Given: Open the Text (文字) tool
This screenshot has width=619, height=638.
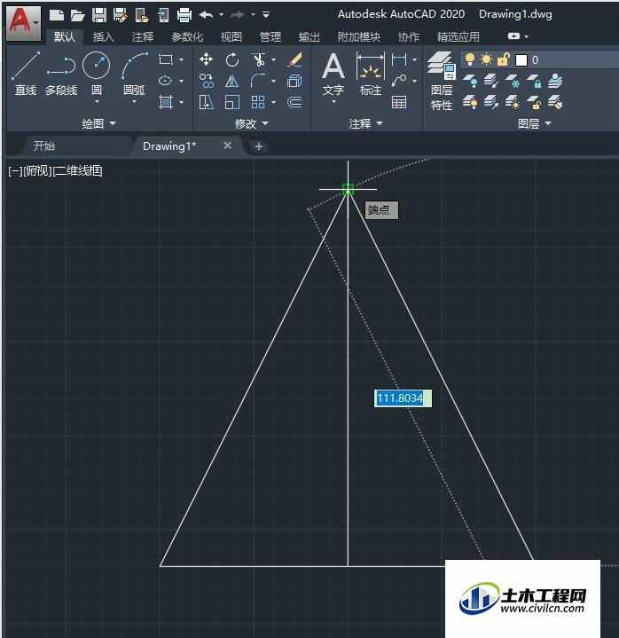Looking at the screenshot, I should (333, 74).
